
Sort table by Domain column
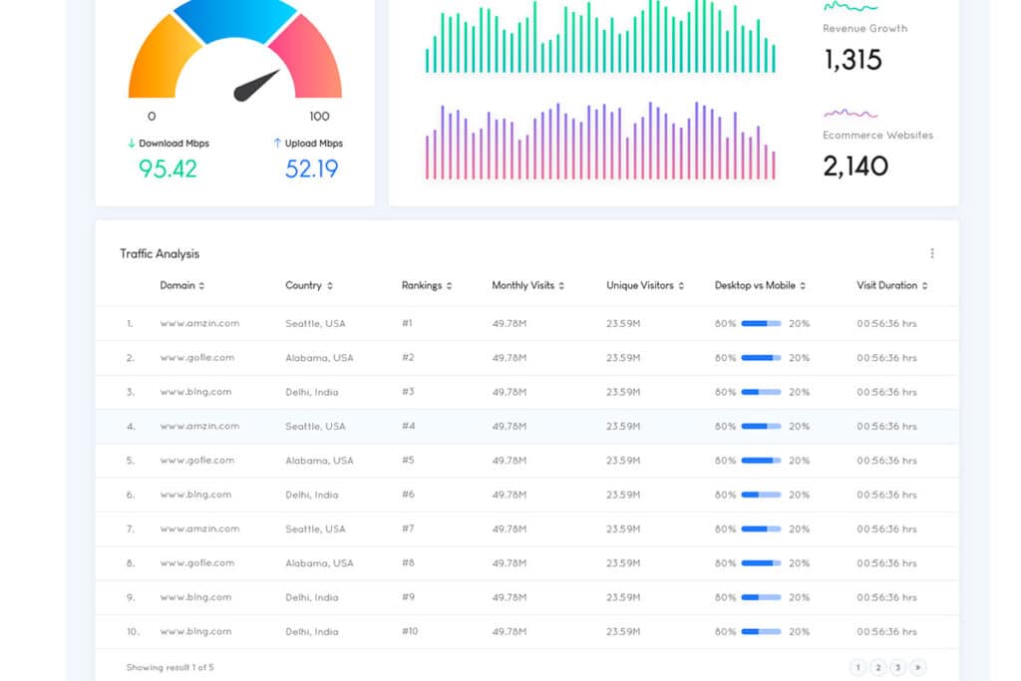pos(201,286)
